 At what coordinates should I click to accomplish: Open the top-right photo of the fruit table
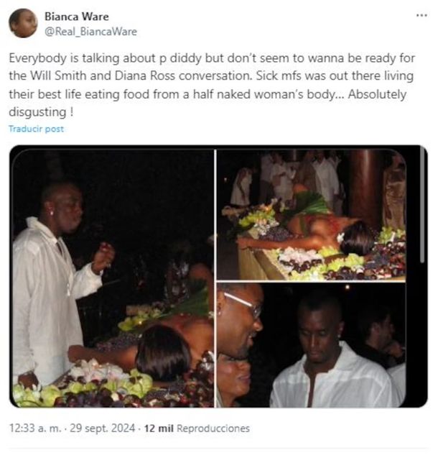coord(311,214)
